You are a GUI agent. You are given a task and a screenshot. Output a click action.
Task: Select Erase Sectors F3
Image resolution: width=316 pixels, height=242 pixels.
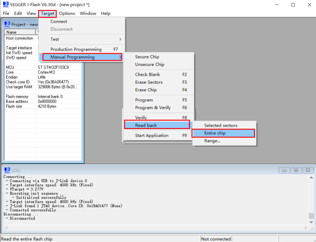[158, 82]
